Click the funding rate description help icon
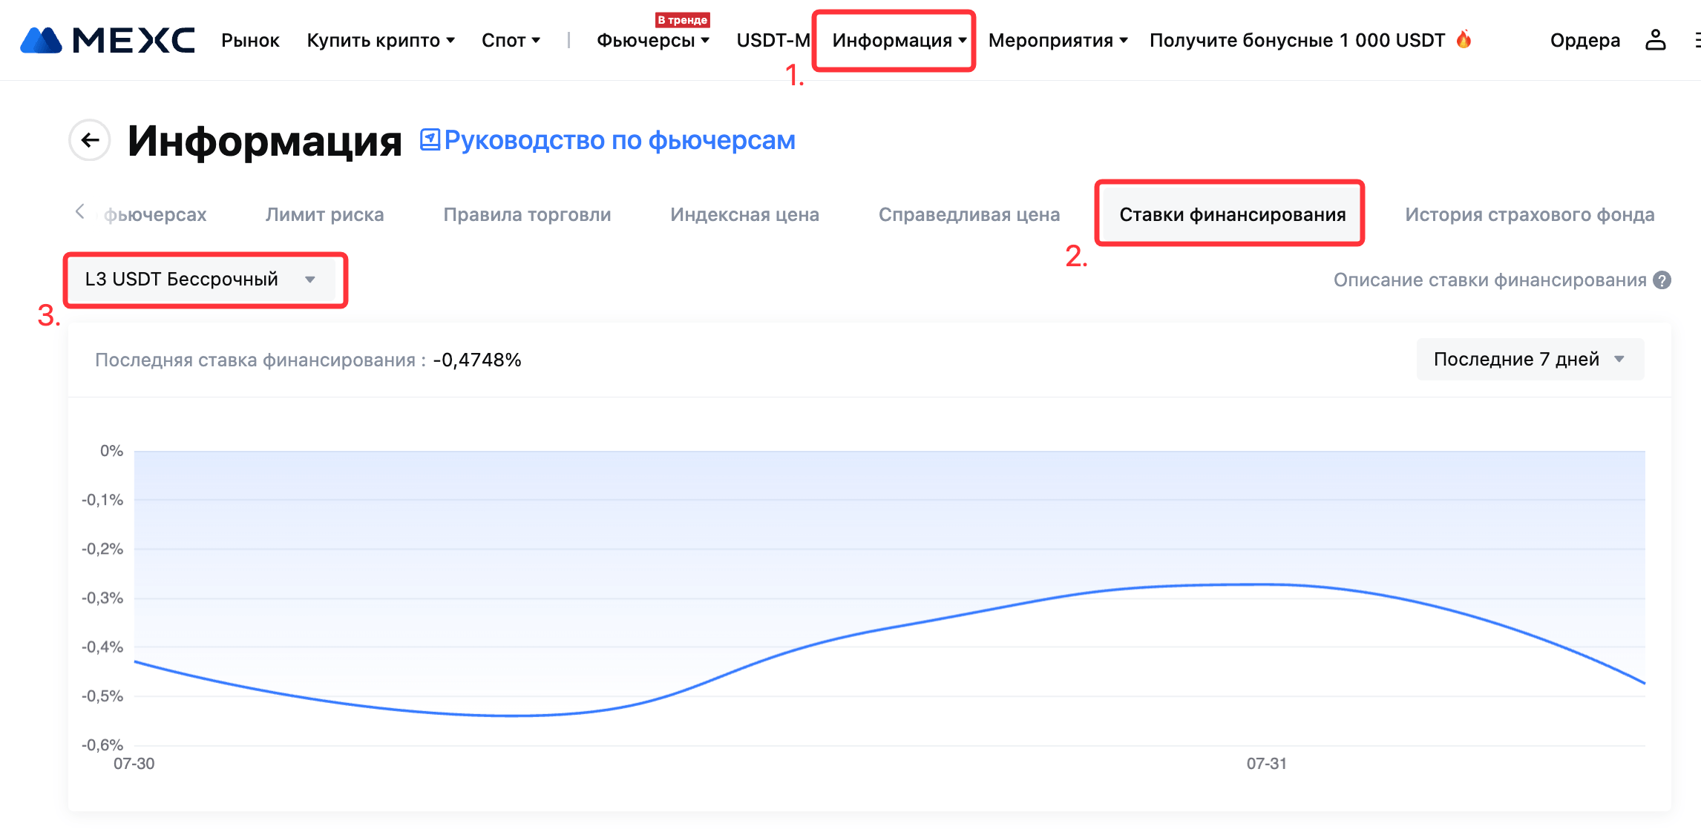This screenshot has height=835, width=1701. pyautogui.click(x=1662, y=280)
